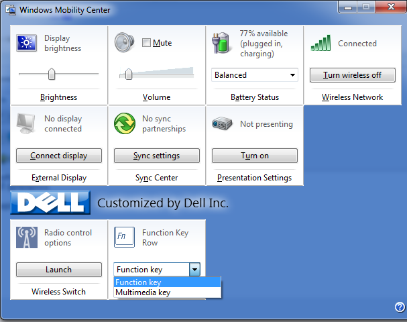This screenshot has width=407, height=322.
Task: Click the Dell logo
Action: click(50, 203)
